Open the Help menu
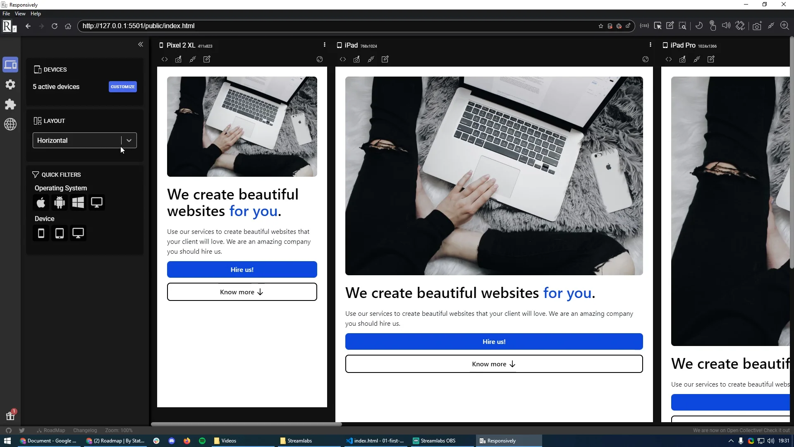Viewport: 794px width, 447px height. pos(36,14)
